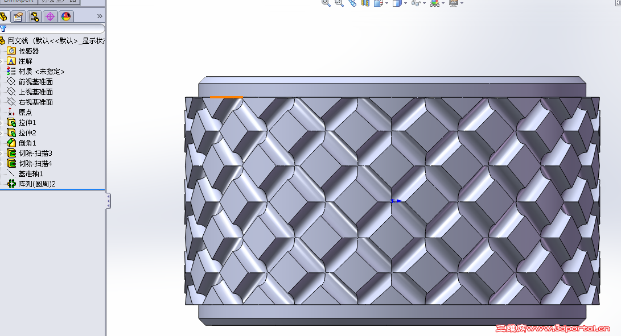This screenshot has width=621, height=336.
Task: Select the 注解 annotations item
Action: (x=25, y=61)
